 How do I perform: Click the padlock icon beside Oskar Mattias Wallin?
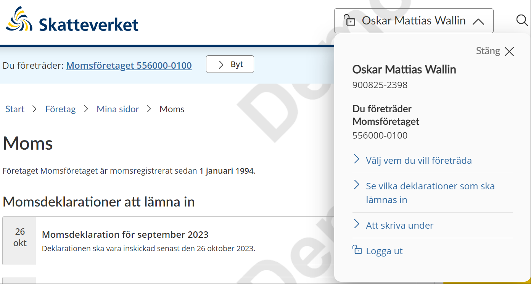pos(349,20)
